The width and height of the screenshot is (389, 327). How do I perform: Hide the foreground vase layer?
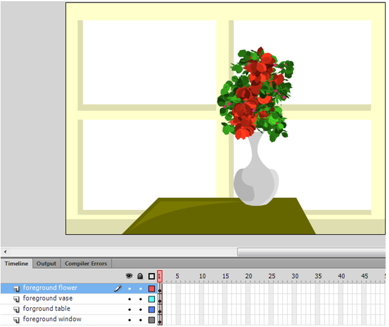click(x=129, y=299)
